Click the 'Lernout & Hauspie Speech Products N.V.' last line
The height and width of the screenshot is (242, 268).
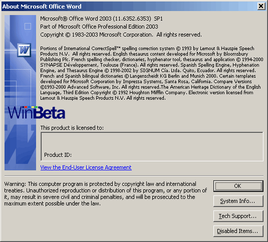point(103,98)
